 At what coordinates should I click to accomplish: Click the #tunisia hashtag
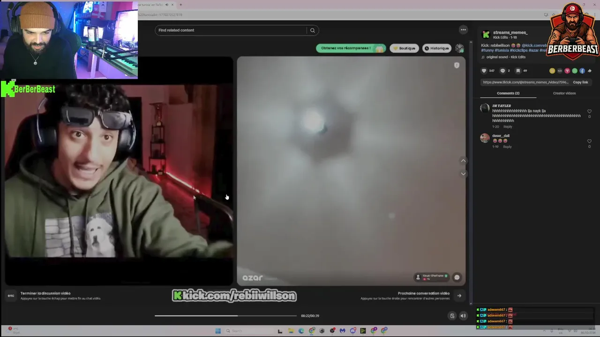click(x=502, y=51)
